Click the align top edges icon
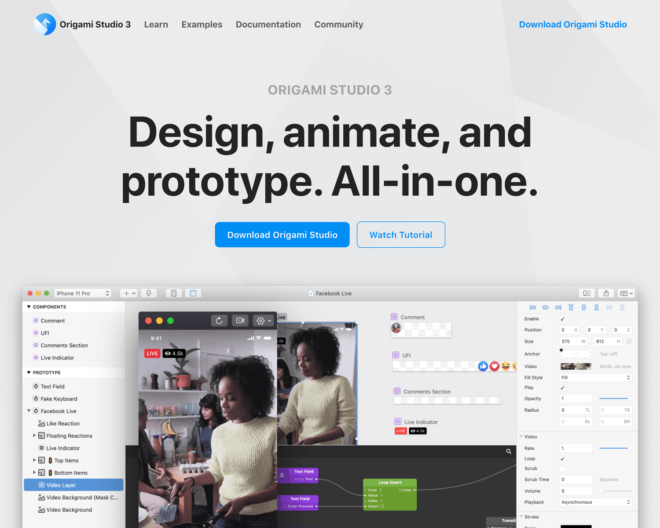660x528 pixels. (571, 308)
